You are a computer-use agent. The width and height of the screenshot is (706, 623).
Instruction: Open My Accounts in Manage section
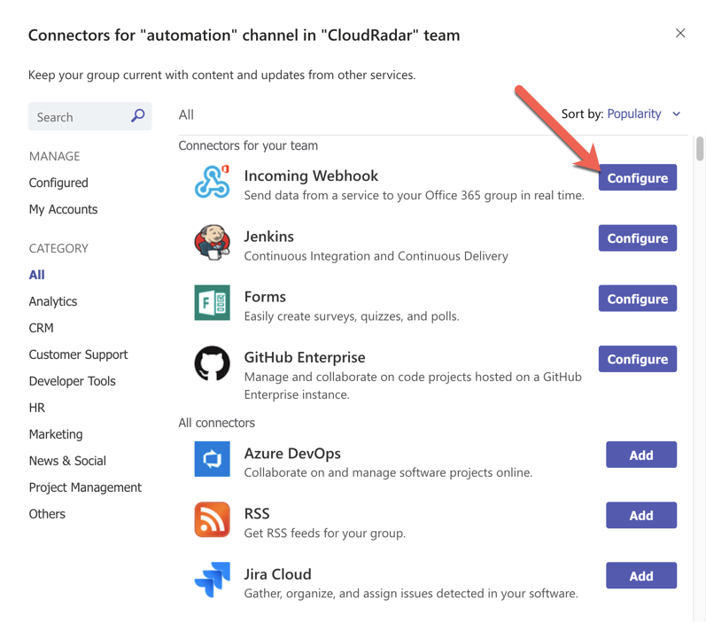click(x=64, y=209)
